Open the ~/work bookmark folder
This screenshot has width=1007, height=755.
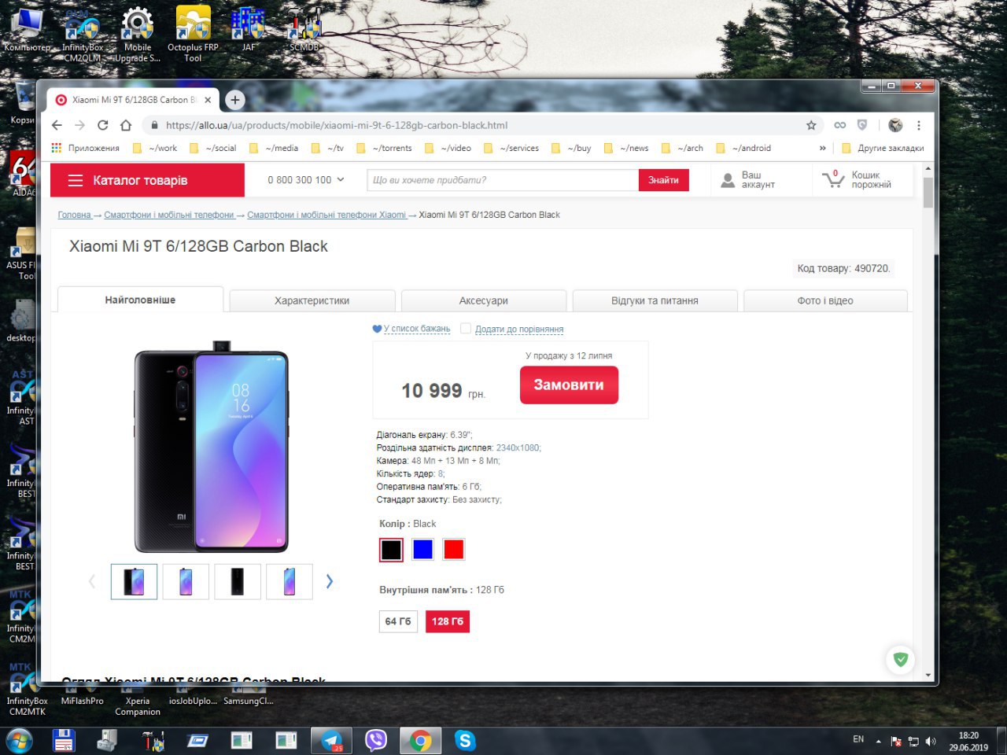[x=155, y=148]
